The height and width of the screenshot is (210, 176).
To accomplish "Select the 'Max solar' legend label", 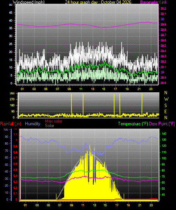I will point(54,121).
